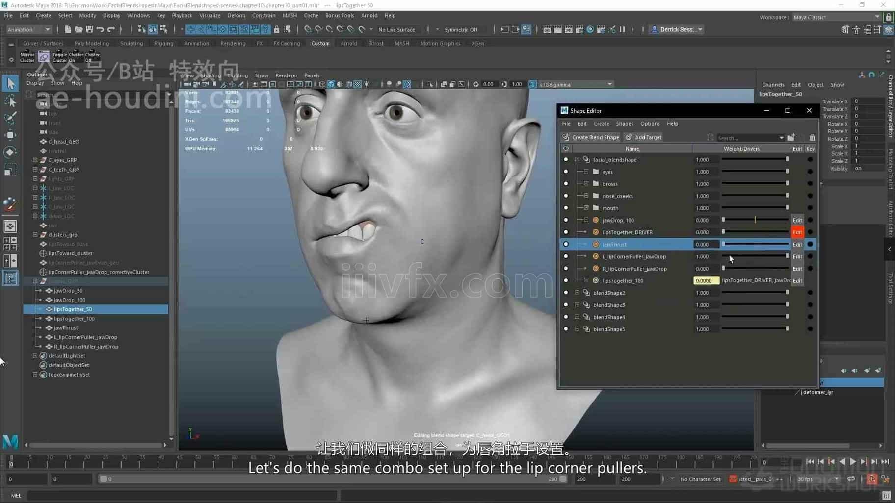The width and height of the screenshot is (895, 503).
Task: Click the redo arrow icon
Action: click(x=111, y=29)
